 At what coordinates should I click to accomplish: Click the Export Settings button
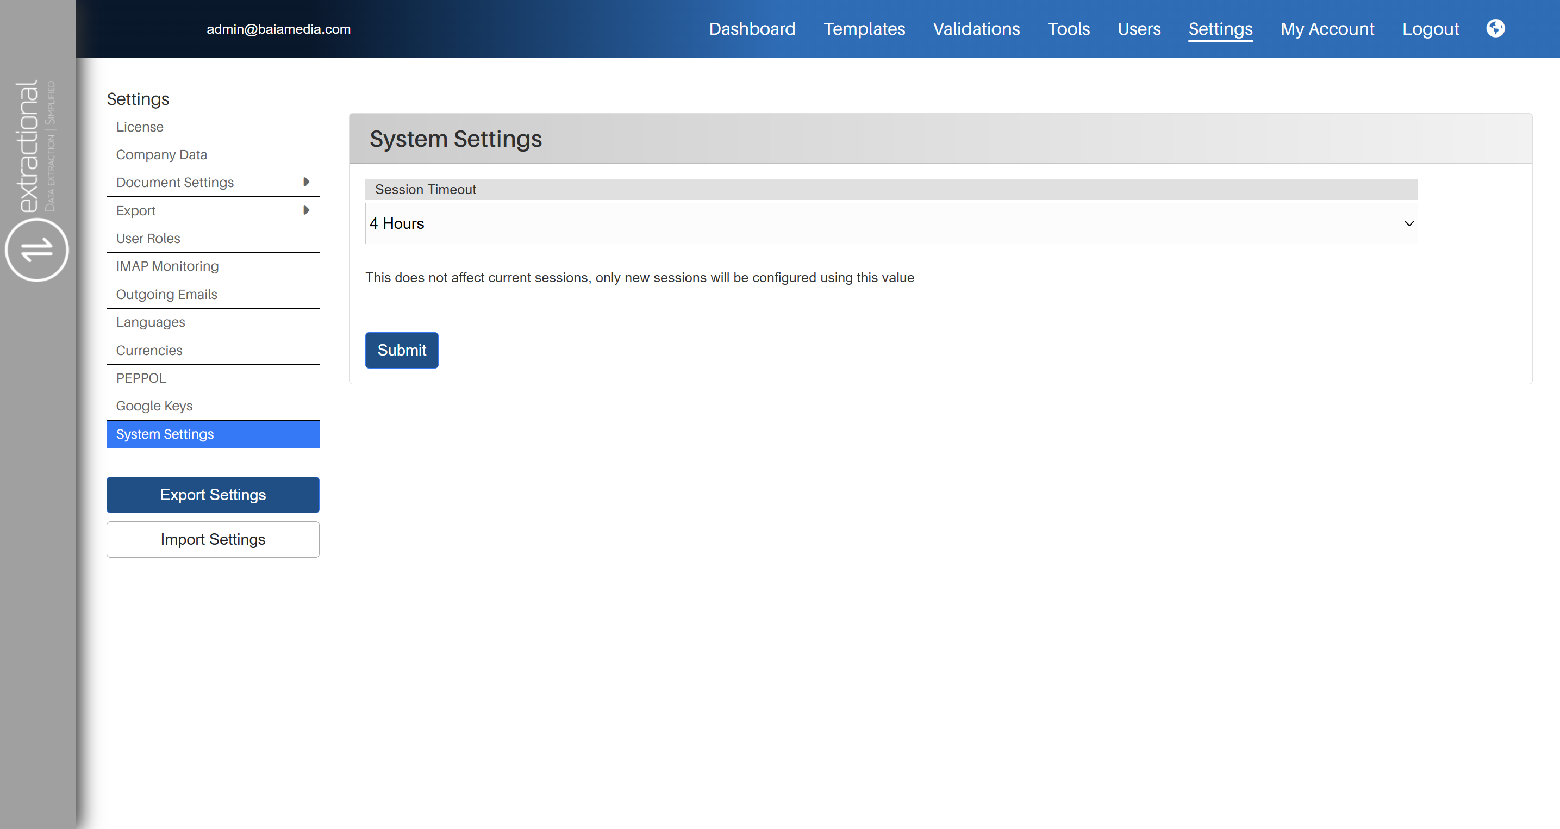pos(213,495)
